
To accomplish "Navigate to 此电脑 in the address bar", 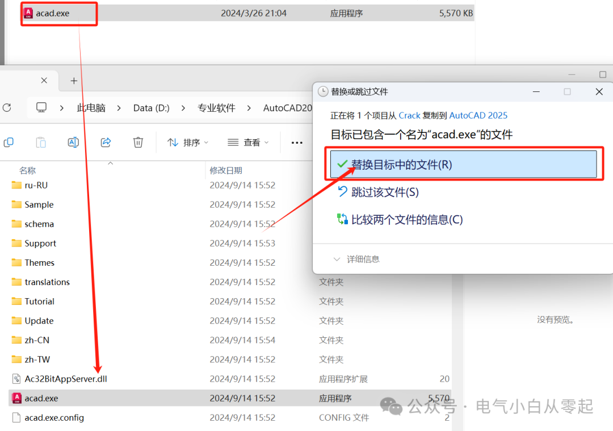I will click(x=91, y=107).
